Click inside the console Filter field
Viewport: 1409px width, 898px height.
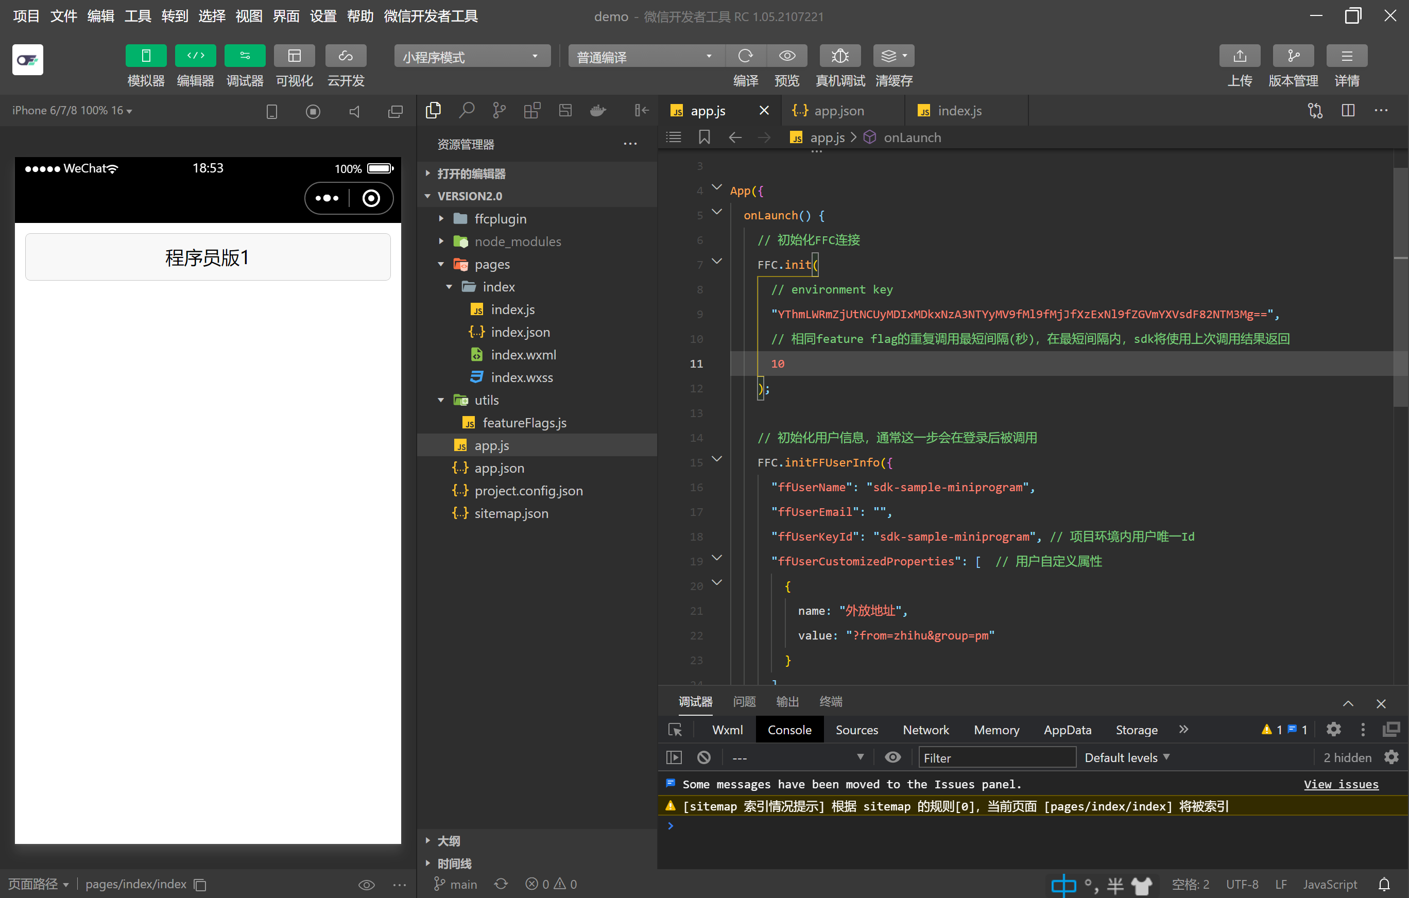pyautogui.click(x=996, y=757)
